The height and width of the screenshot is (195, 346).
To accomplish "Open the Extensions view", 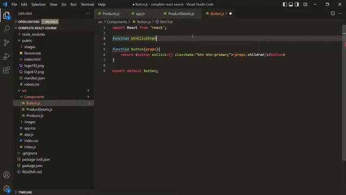I will [x=6, y=70].
